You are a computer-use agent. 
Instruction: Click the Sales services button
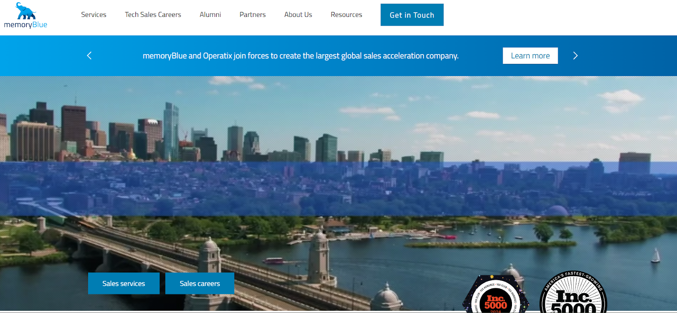124,283
